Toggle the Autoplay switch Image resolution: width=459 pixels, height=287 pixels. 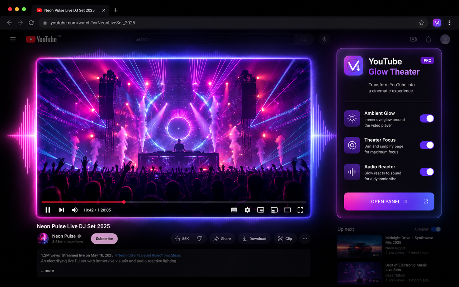[436, 229]
